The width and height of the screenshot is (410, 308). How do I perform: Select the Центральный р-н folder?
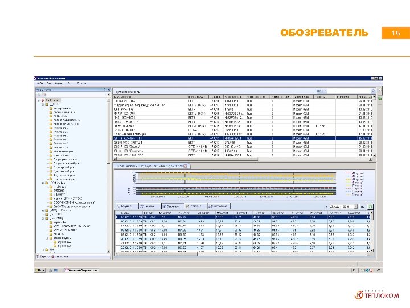[x=64, y=179]
